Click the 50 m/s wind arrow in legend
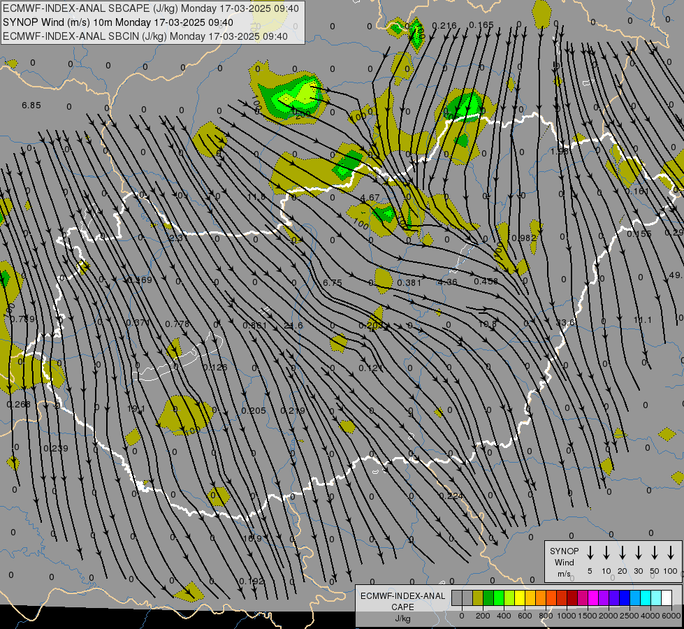Screen dimensions: 684x629 [x=655, y=553]
